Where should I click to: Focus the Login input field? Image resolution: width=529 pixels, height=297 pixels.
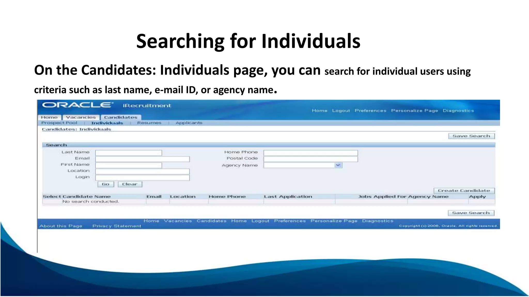pos(142,178)
